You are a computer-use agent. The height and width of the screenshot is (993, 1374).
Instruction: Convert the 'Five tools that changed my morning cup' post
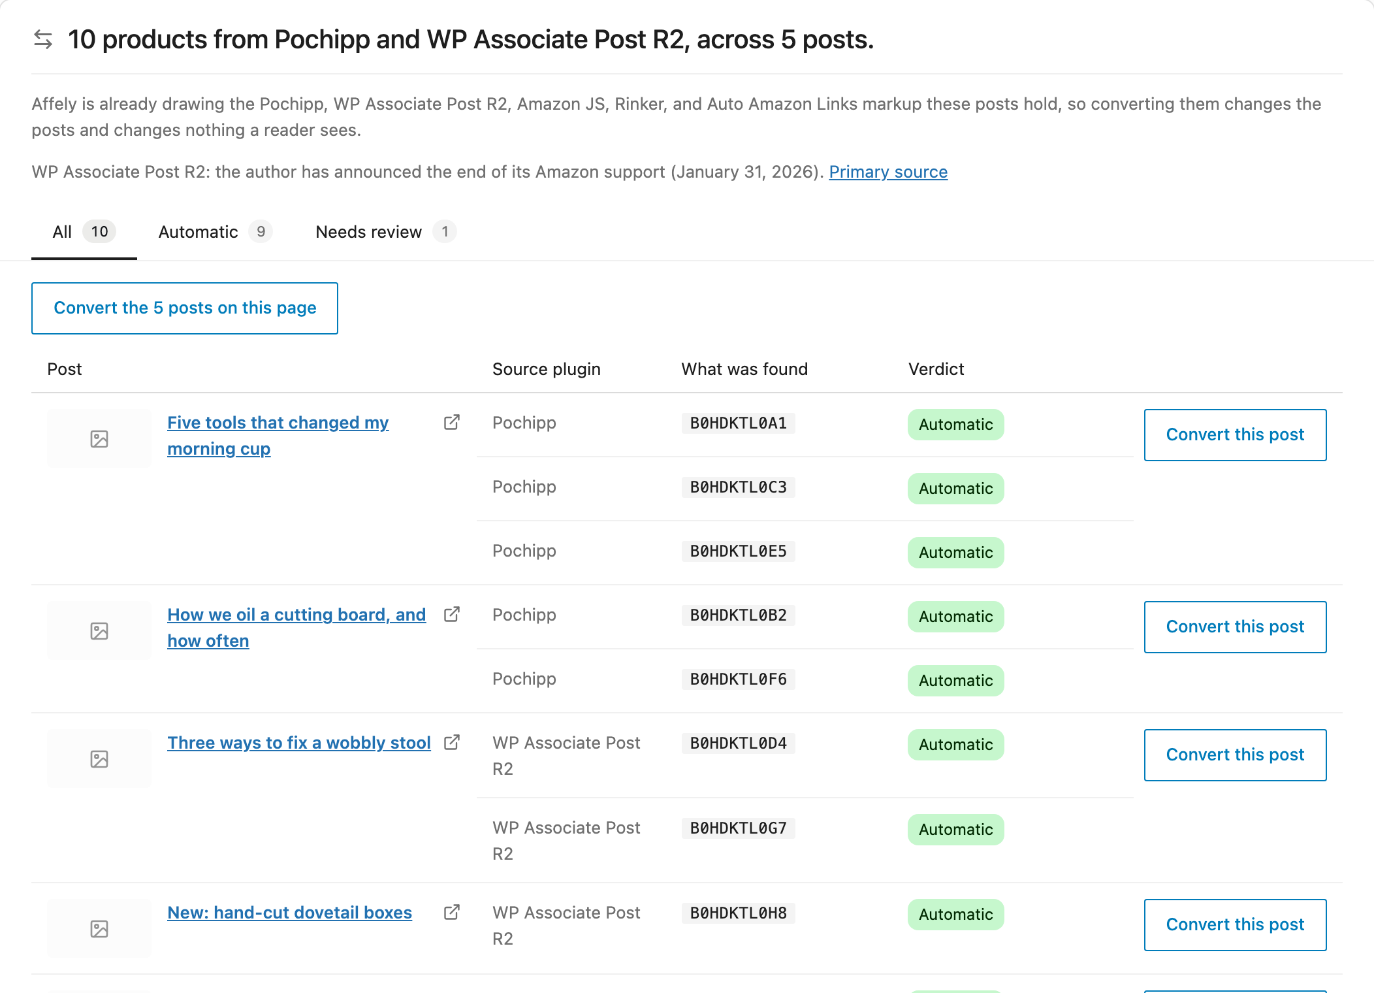[1235, 435]
